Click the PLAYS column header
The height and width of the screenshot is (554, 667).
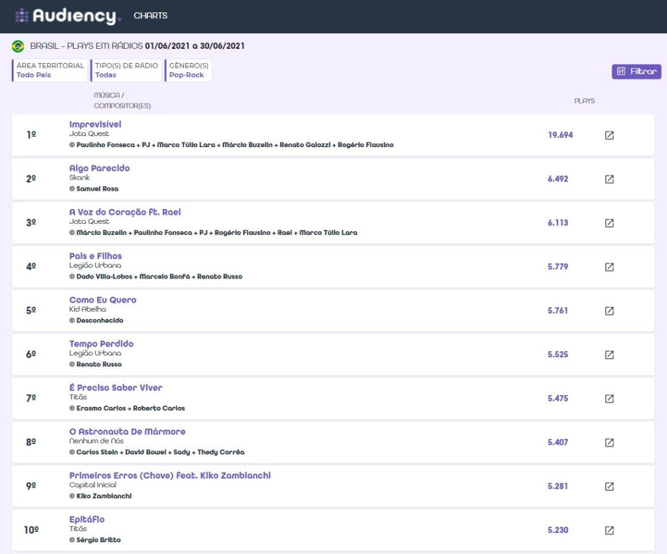click(584, 101)
